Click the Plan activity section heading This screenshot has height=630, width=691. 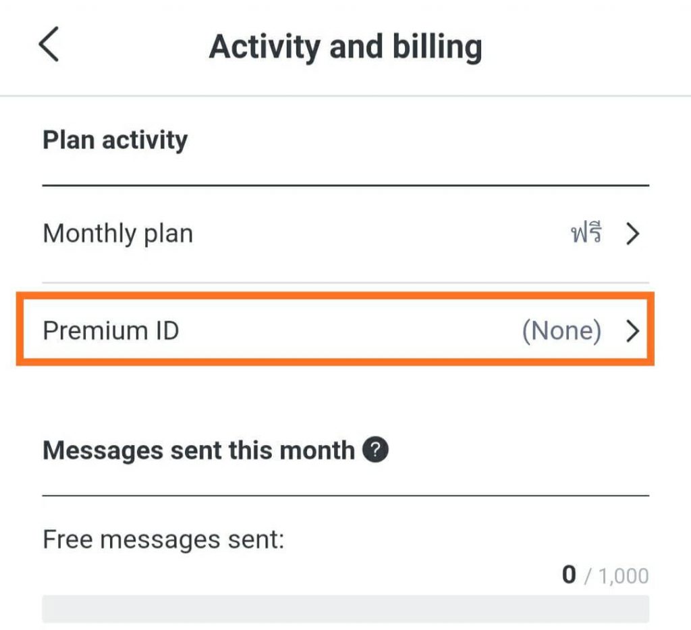coord(115,140)
